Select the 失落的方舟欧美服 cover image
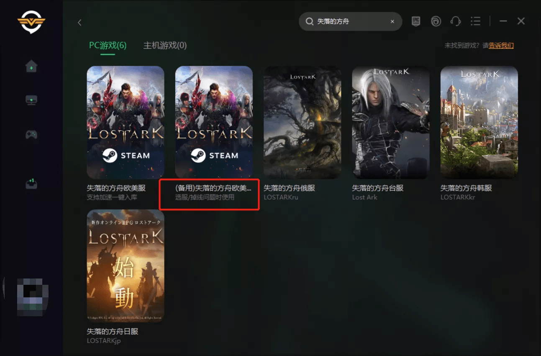This screenshot has width=541, height=356. click(126, 122)
